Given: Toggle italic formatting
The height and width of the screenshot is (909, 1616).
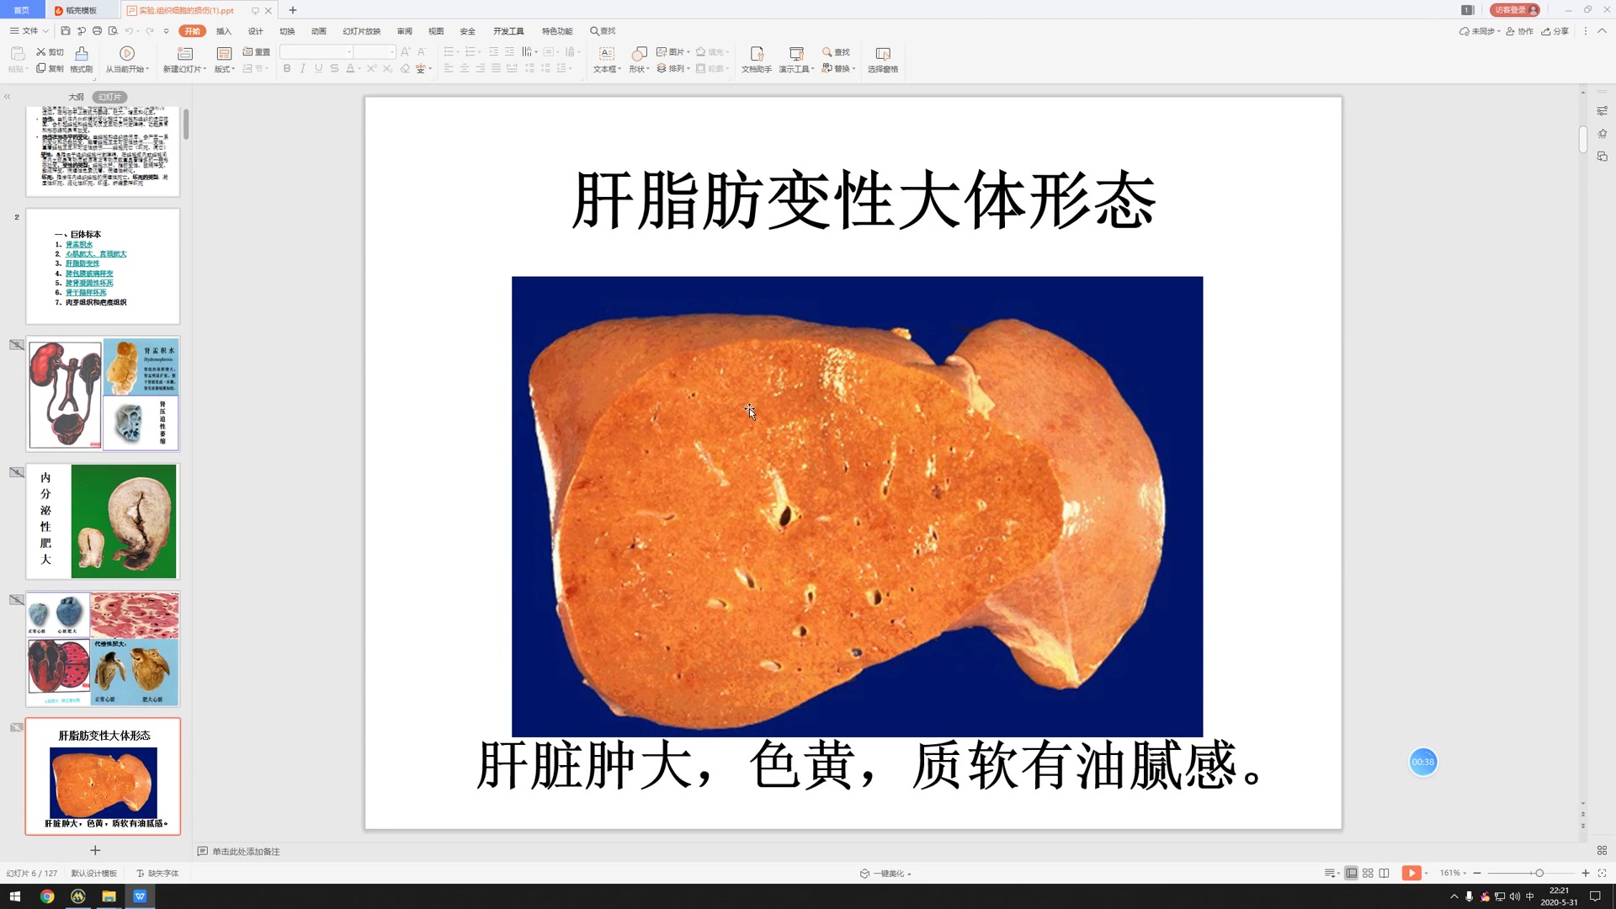Looking at the screenshot, I should [x=302, y=68].
